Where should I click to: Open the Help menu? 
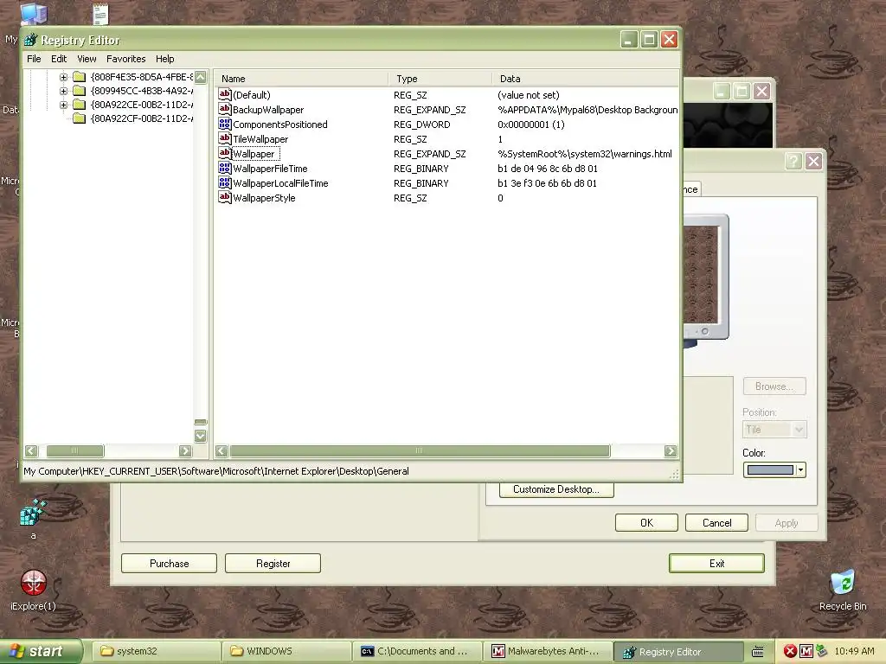[165, 59]
